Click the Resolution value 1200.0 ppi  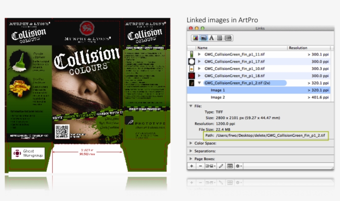point(225,124)
